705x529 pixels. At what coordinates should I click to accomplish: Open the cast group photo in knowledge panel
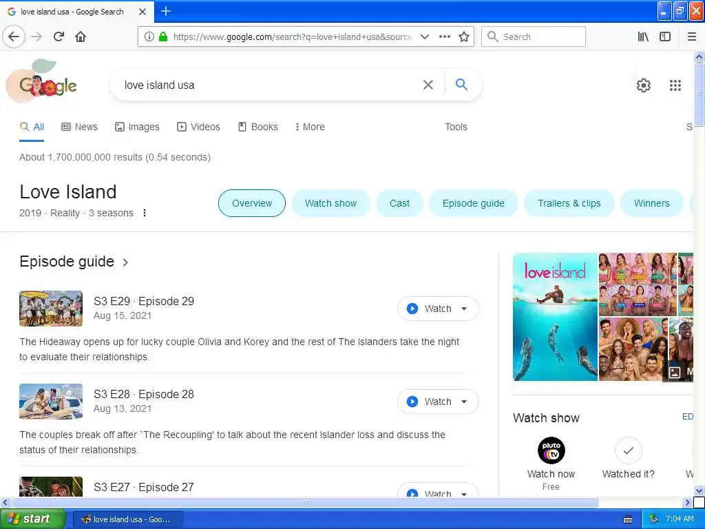coord(633,349)
